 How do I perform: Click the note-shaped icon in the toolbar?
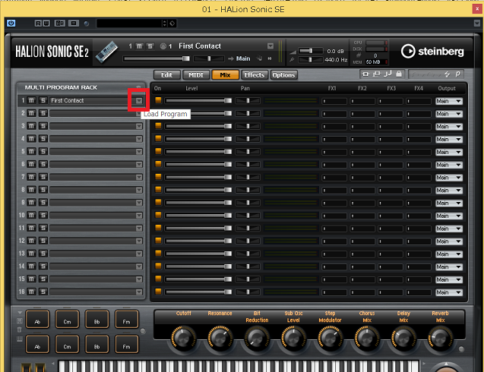(x=388, y=74)
